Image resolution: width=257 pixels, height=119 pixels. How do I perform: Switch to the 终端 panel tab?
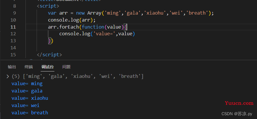29,67
